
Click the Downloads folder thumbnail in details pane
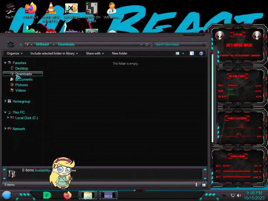[12, 174]
